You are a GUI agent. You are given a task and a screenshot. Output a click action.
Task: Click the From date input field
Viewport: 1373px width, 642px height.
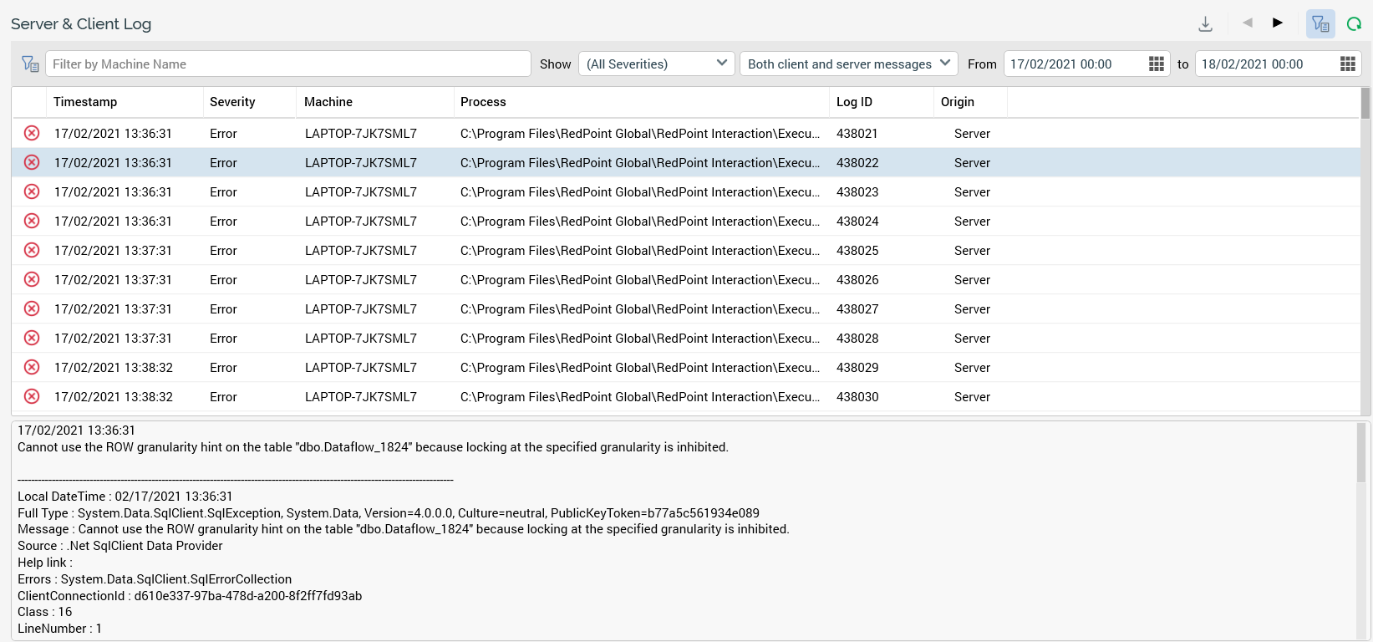[x=1072, y=64]
